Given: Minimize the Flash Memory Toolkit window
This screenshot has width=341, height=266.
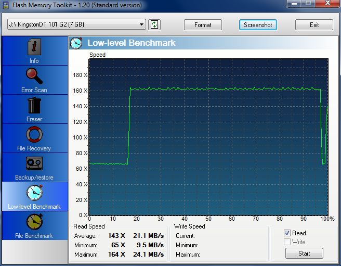Looking at the screenshot, I should tap(294, 3).
